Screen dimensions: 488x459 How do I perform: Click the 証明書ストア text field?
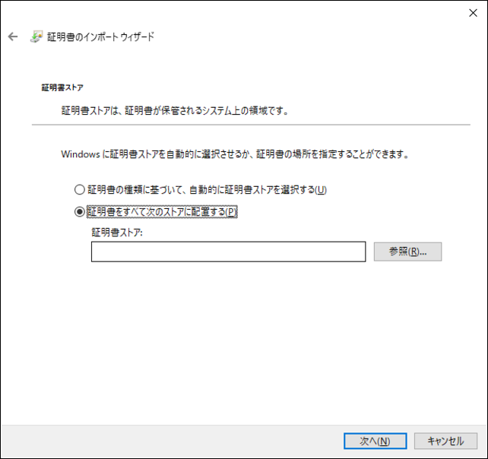point(229,252)
